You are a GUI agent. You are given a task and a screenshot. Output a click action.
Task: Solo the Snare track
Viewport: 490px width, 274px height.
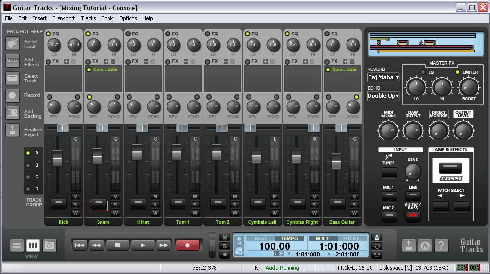point(115,205)
